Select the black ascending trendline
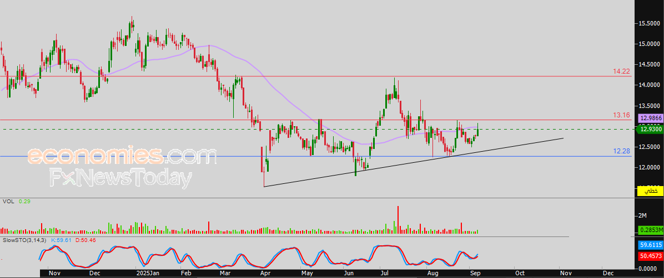 pos(414,162)
